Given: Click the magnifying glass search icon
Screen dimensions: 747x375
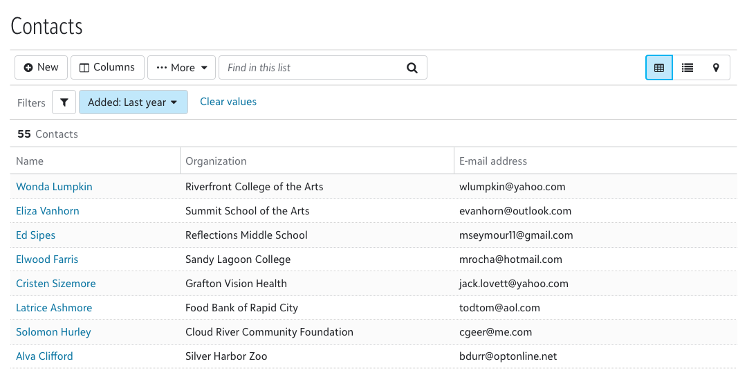Looking at the screenshot, I should pos(412,68).
